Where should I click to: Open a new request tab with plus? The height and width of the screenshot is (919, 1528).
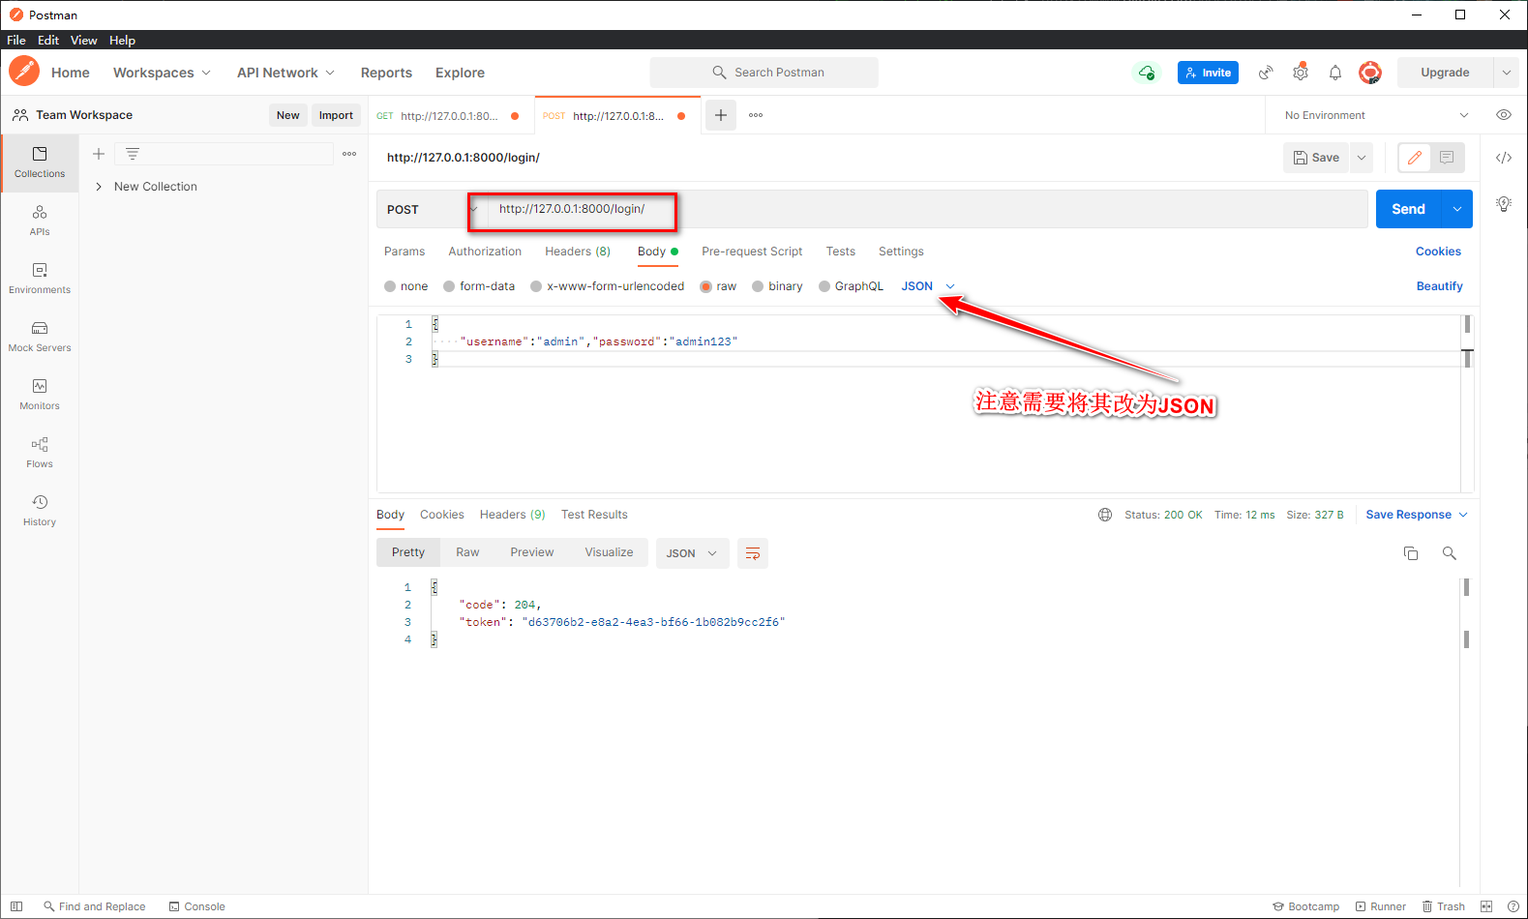721,115
